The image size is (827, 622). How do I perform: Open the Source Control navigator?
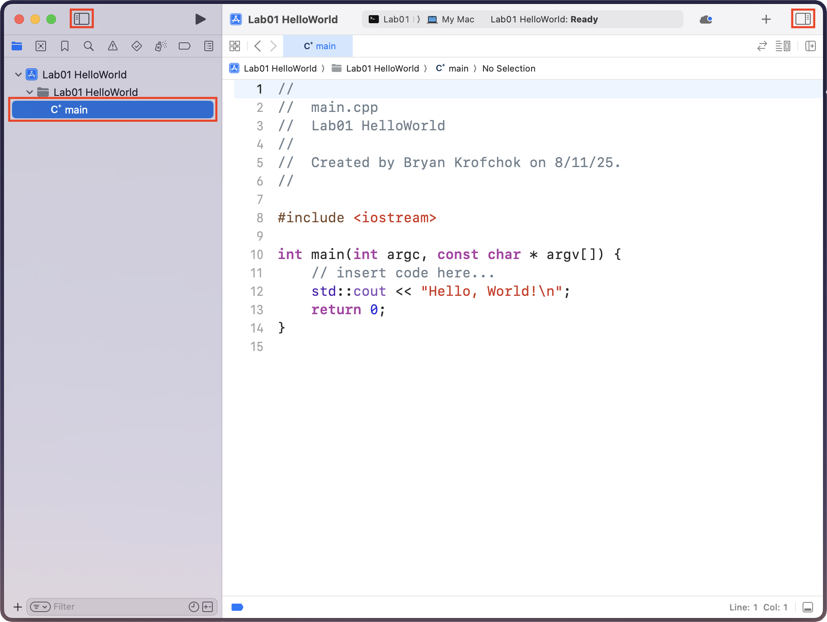[41, 46]
